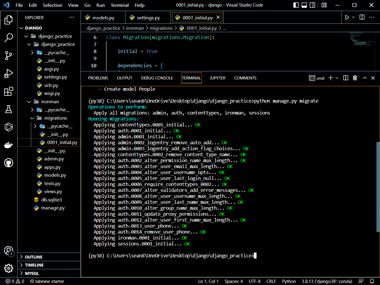Click the tabnine starter status item
380x285 pixels.
(x=47, y=281)
